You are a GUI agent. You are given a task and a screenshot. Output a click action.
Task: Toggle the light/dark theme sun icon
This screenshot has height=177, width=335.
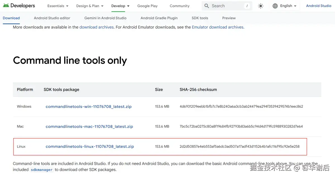click(x=261, y=6)
